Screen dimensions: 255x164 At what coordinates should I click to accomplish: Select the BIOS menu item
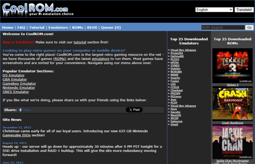(92, 28)
